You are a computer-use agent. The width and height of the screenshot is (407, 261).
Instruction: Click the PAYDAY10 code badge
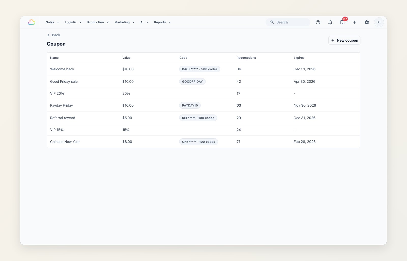pos(190,105)
